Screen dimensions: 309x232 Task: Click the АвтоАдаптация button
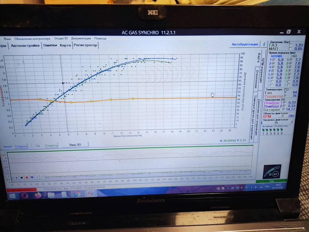click(245, 44)
